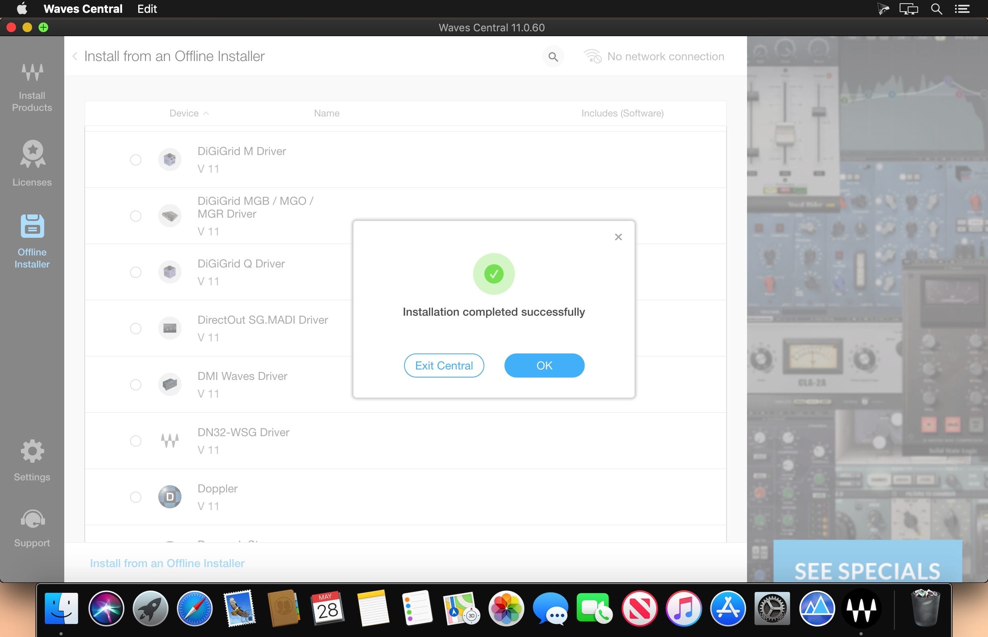Select the DiGiGrid M Driver radio button
The image size is (988, 637).
tap(136, 160)
